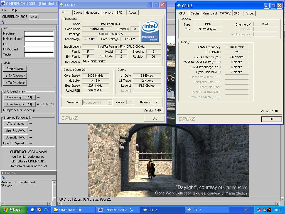This screenshot has width=285, height=214.
Task: Open the Mainboard tab in the right CPU-Z window
Action: (x=210, y=13)
